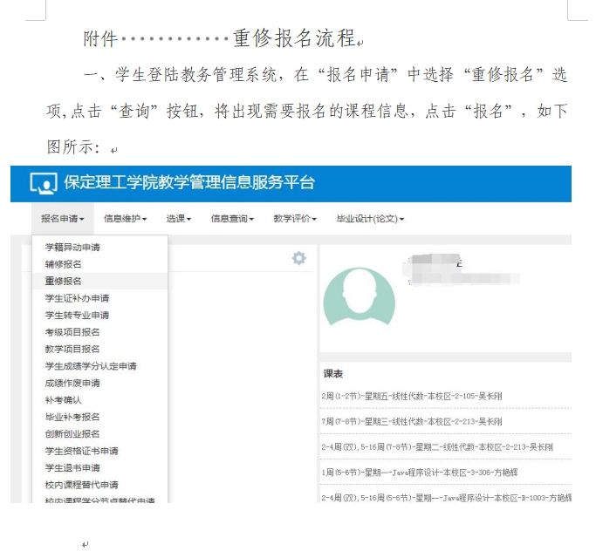Viewport: 596px width, 551px height.
Task: Open 补考确认 from the list
Action: 64,400
